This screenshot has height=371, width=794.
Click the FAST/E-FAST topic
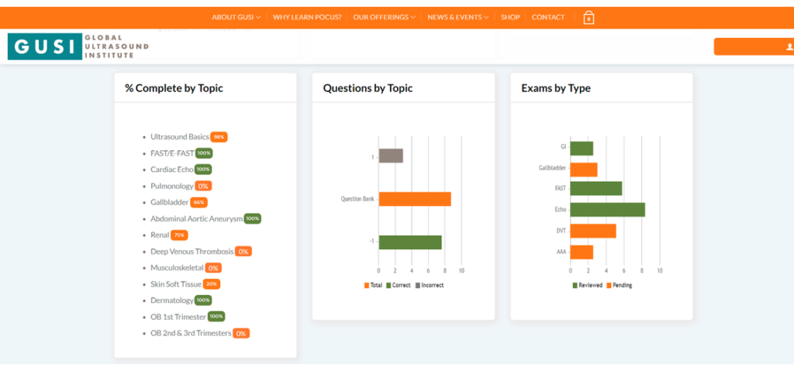tap(172, 153)
